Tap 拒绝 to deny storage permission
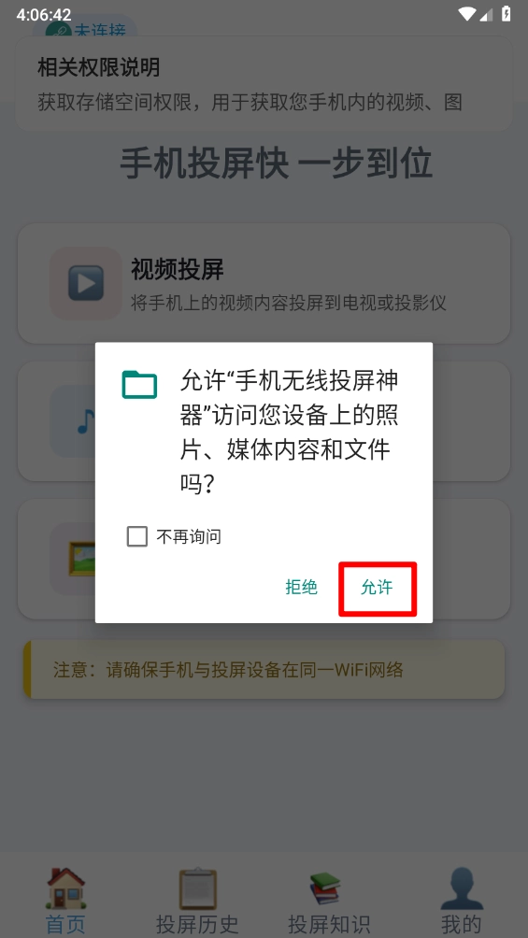Screen dimensions: 528x938 301,588
